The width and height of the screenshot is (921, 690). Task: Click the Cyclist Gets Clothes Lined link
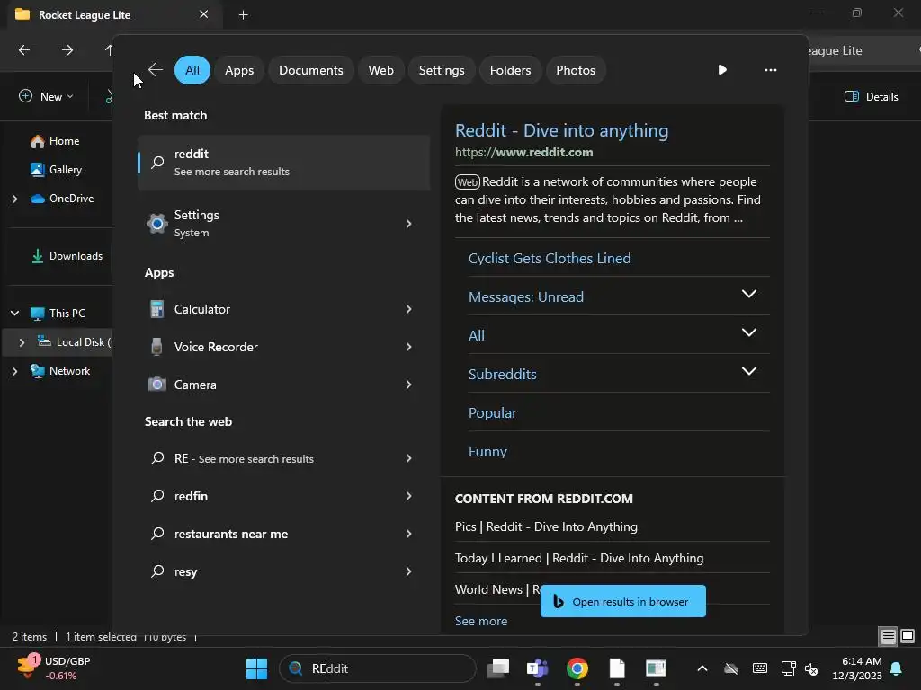point(550,258)
